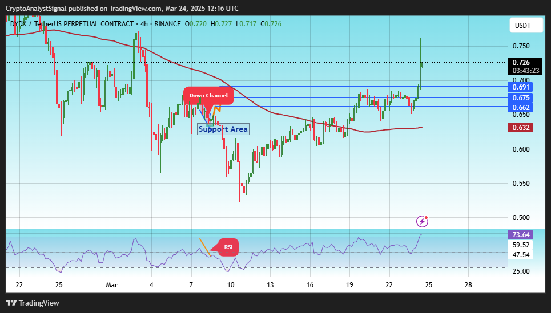The height and width of the screenshot is (313, 551).
Task: Click the 0.500 price axis label
Action: tap(521, 218)
